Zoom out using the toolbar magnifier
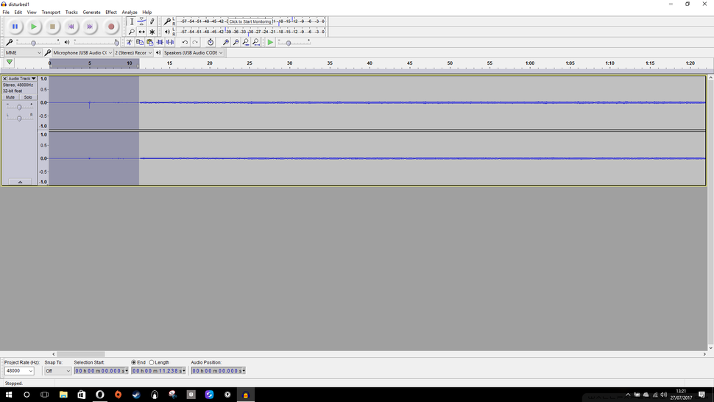 [236, 43]
